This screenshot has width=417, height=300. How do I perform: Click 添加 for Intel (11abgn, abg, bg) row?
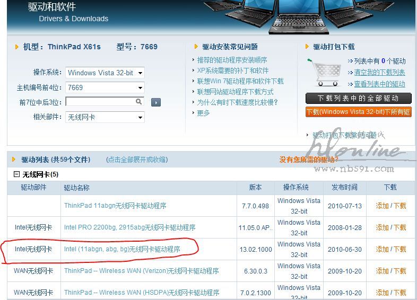coord(382,249)
